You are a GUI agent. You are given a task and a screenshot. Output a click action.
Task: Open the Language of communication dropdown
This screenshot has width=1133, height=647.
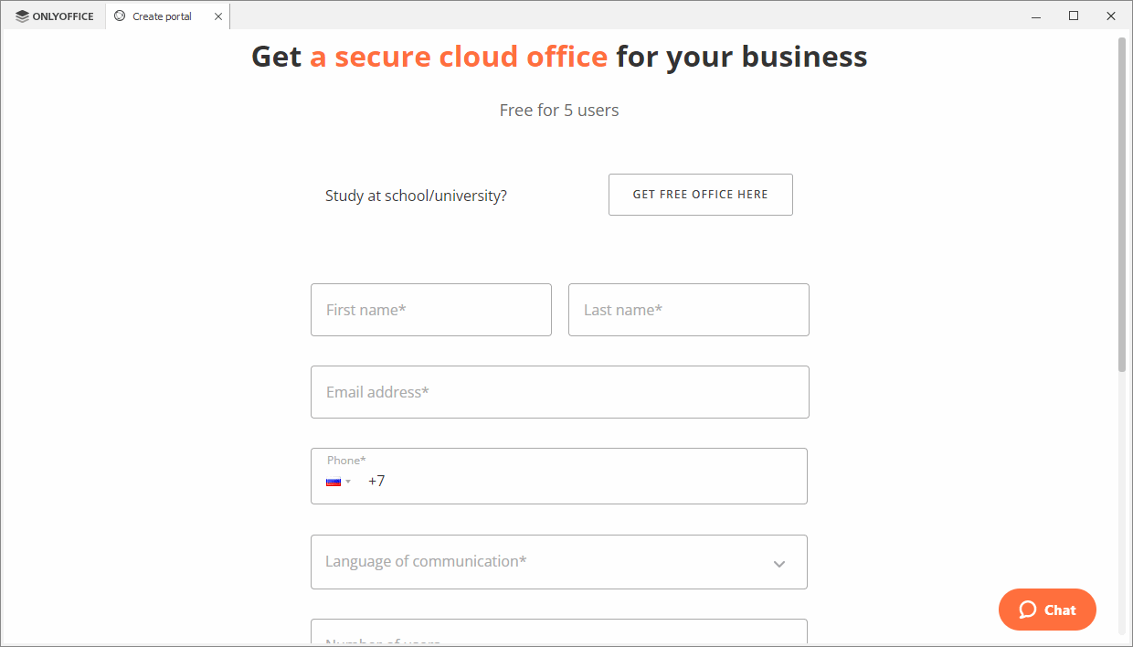point(548,562)
